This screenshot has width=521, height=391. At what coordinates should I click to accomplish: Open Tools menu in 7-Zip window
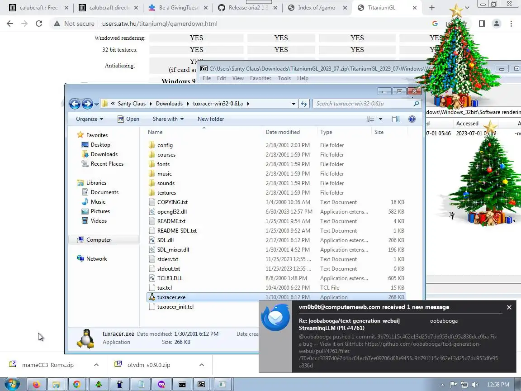tap(284, 78)
